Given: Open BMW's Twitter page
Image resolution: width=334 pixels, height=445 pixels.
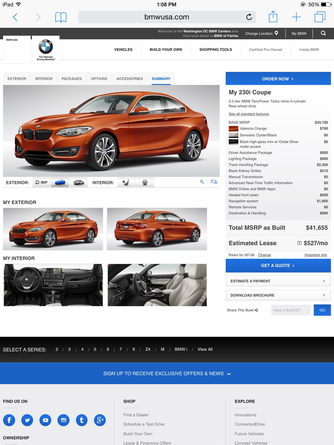Looking at the screenshot, I should click(27, 420).
